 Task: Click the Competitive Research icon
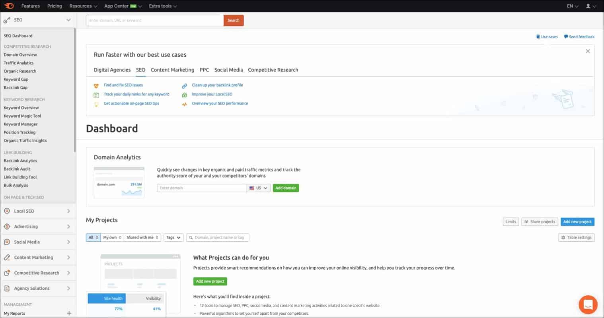click(7, 273)
